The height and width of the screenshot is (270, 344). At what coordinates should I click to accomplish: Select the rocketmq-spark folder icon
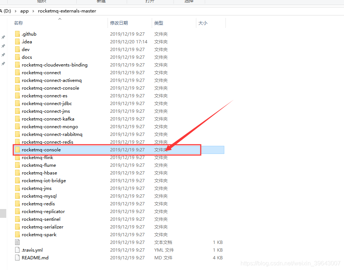[x=17, y=235]
